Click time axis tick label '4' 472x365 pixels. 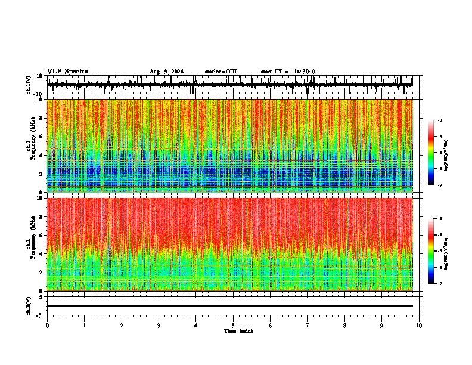point(196,326)
